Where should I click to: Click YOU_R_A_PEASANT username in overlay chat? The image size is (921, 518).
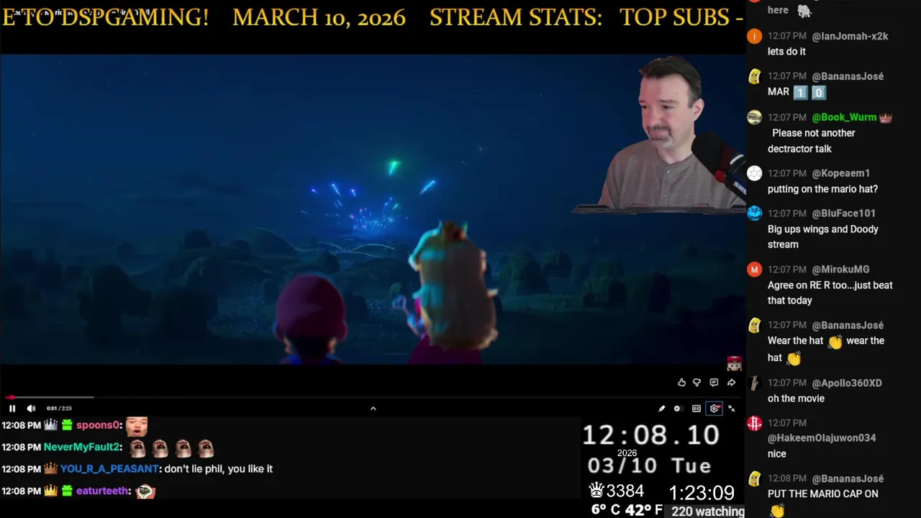[109, 468]
